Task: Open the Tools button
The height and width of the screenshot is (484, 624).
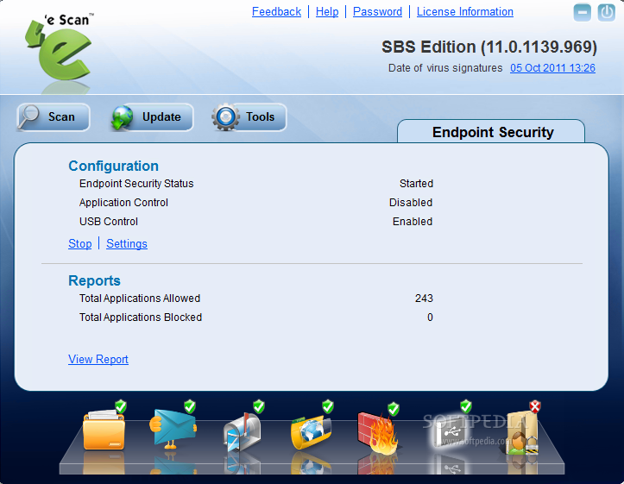Action: click(249, 117)
